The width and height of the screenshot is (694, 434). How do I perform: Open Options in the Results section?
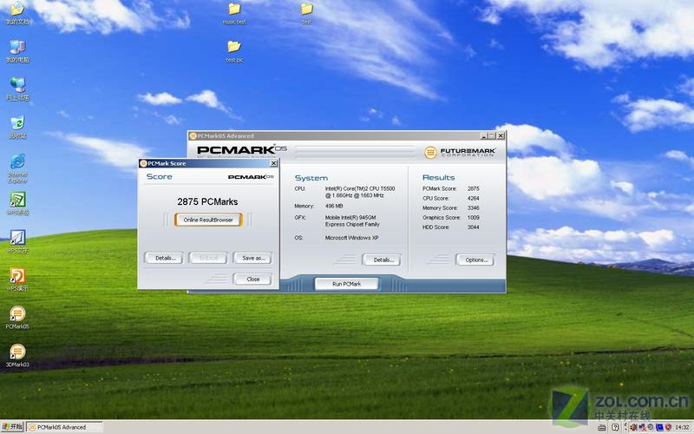(475, 260)
